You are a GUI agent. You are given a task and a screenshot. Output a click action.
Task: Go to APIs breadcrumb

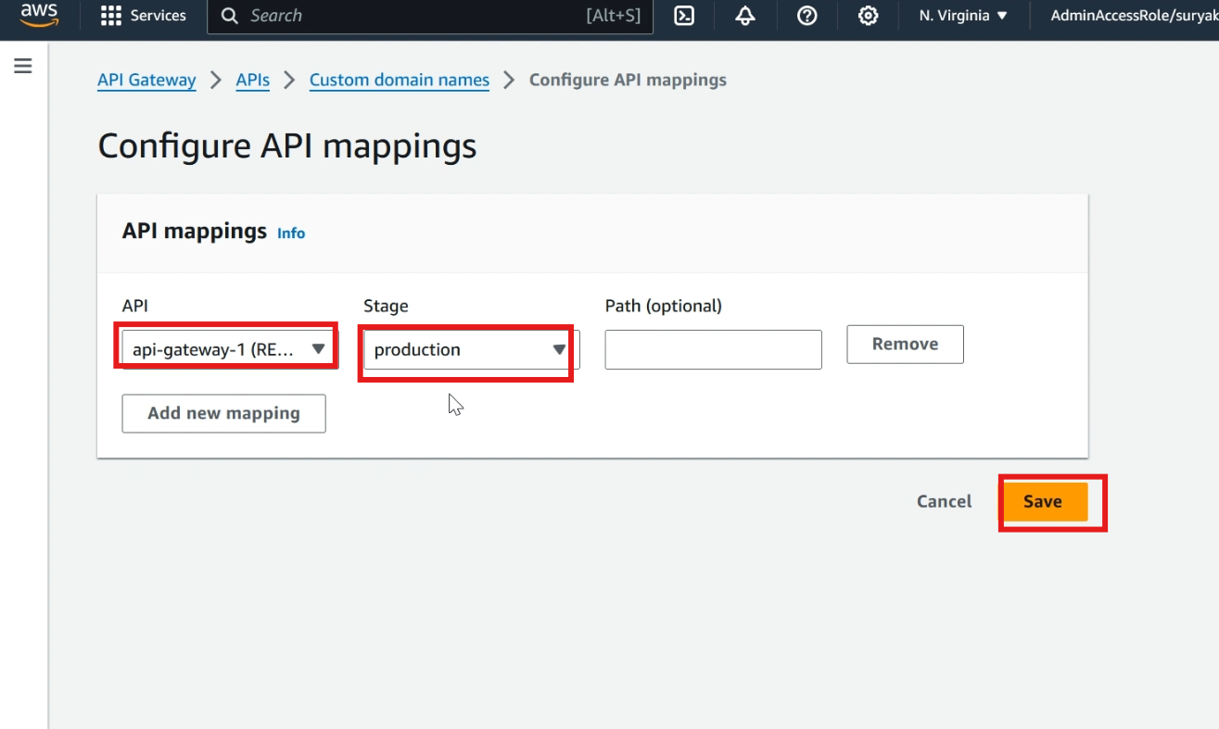pyautogui.click(x=253, y=80)
